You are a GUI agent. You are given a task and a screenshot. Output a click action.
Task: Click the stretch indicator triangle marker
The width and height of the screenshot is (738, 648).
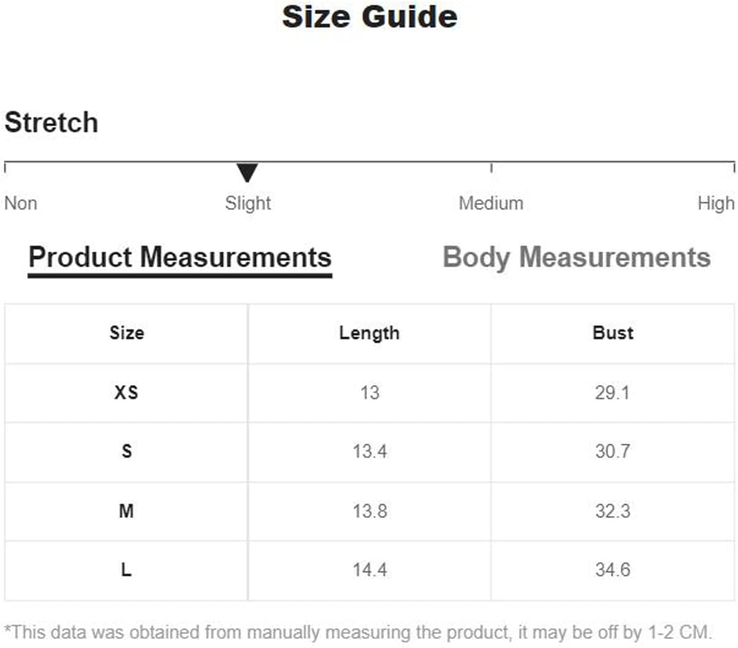tap(247, 172)
